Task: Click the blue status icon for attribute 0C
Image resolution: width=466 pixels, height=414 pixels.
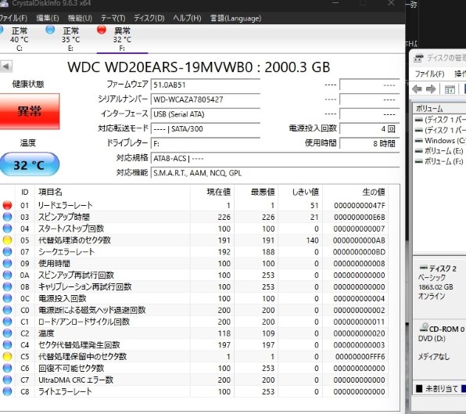Action: [7, 298]
